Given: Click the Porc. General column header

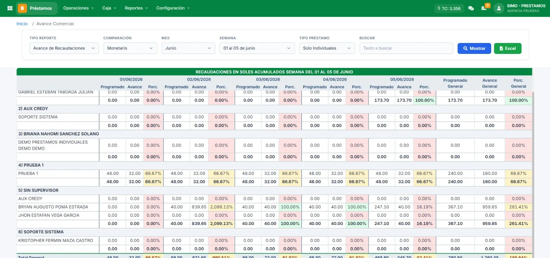Looking at the screenshot, I should click(518, 83).
